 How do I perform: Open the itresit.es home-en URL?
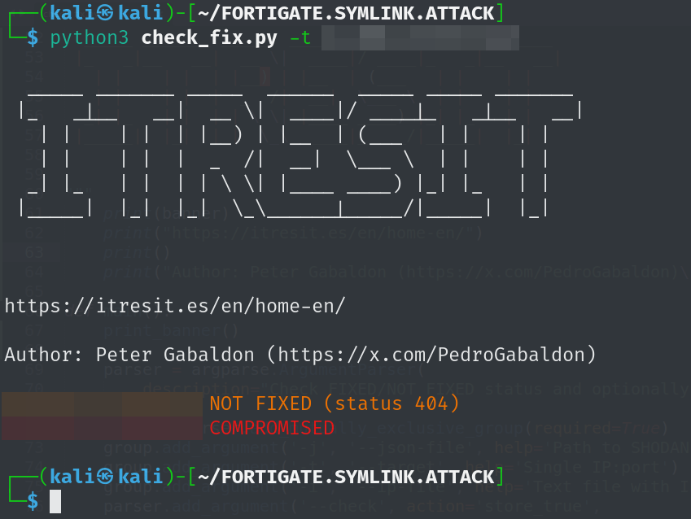coord(175,307)
